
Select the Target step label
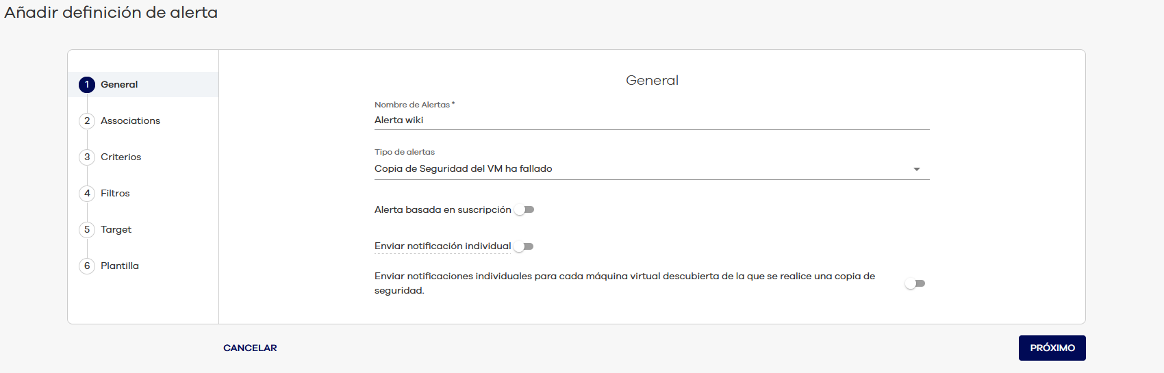click(116, 230)
